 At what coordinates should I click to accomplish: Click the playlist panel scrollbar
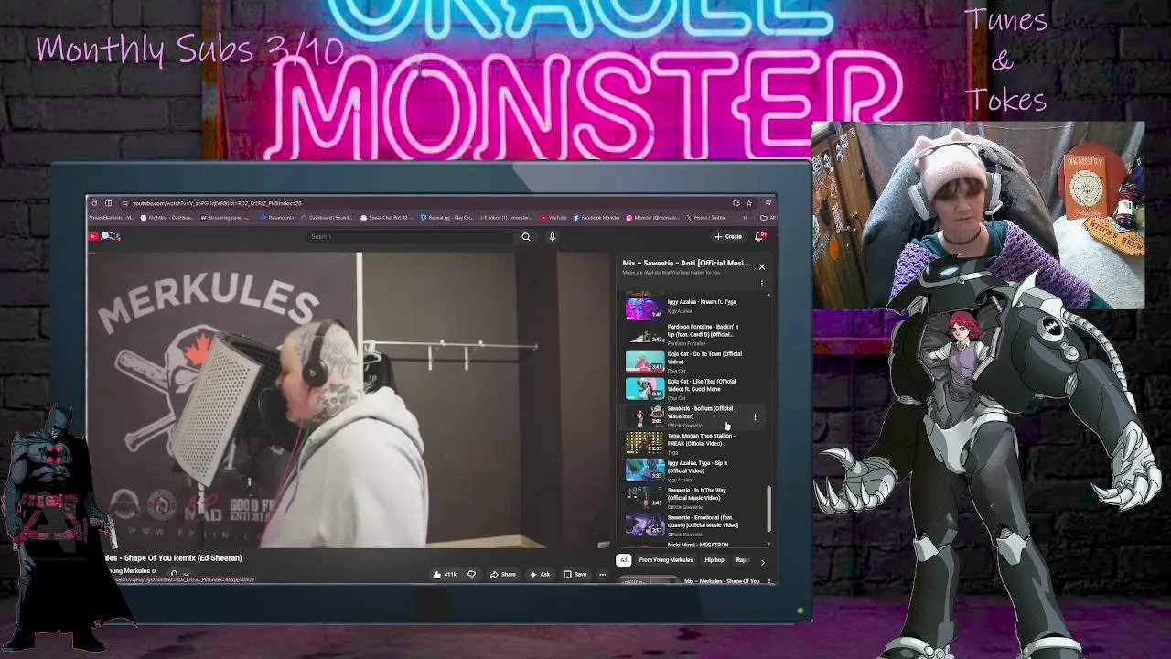768,508
